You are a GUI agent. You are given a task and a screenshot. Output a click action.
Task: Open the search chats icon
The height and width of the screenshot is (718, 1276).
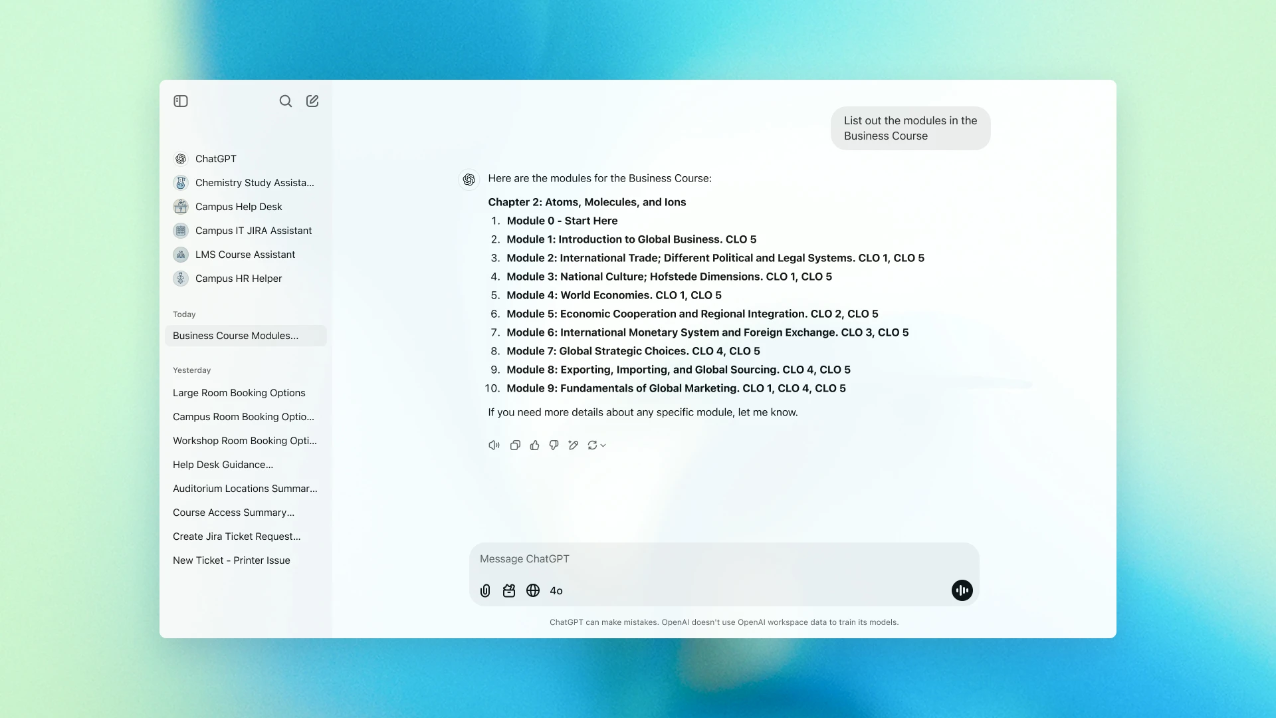tap(286, 101)
